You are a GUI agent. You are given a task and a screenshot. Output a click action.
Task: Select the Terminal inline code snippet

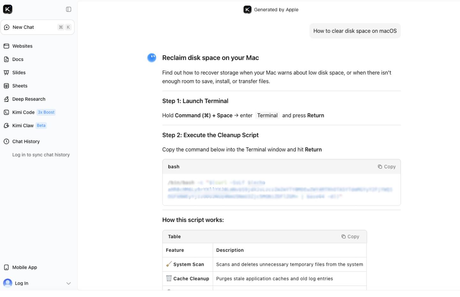pyautogui.click(x=267, y=115)
